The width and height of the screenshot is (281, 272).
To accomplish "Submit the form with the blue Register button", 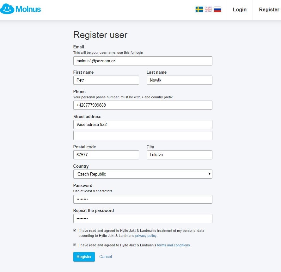I will tap(84, 257).
